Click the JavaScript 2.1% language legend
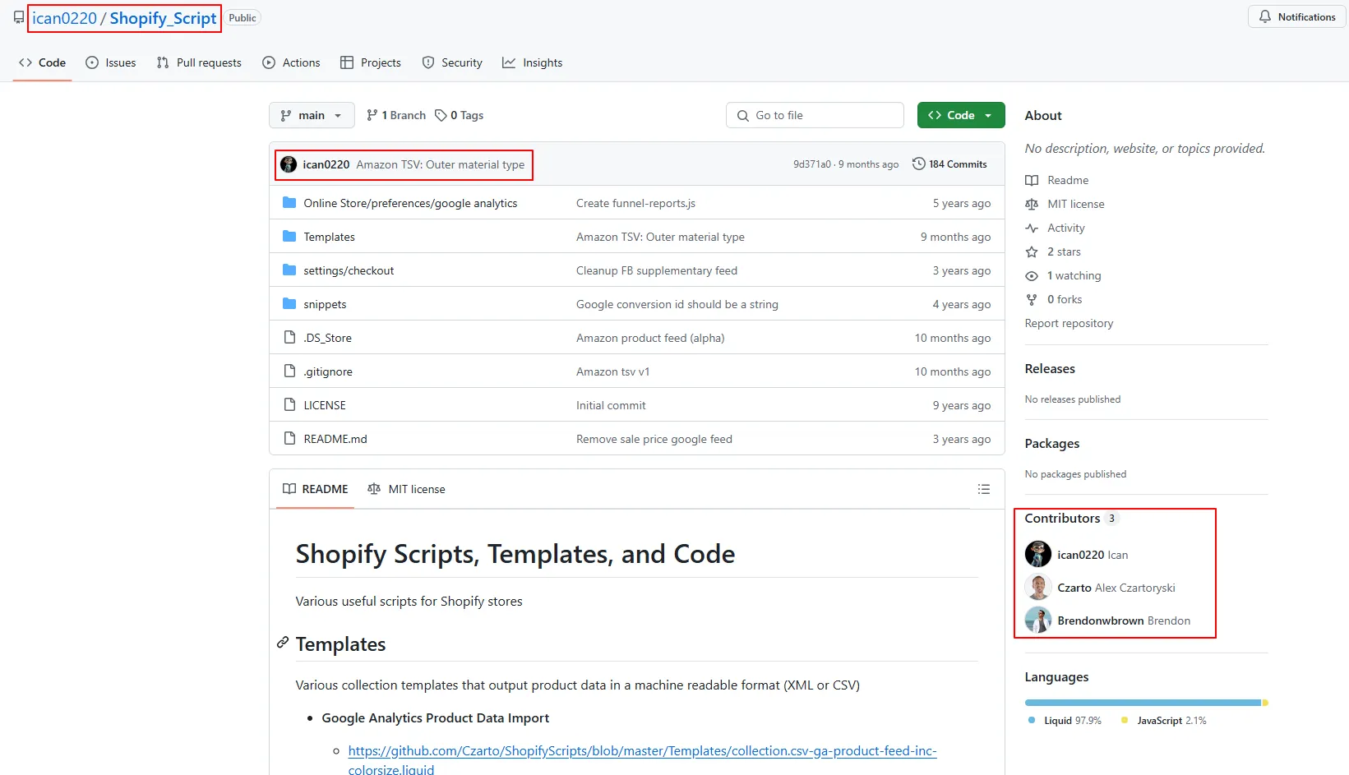 coord(1164,721)
